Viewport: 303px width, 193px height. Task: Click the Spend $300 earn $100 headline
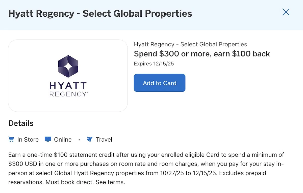pos(202,54)
